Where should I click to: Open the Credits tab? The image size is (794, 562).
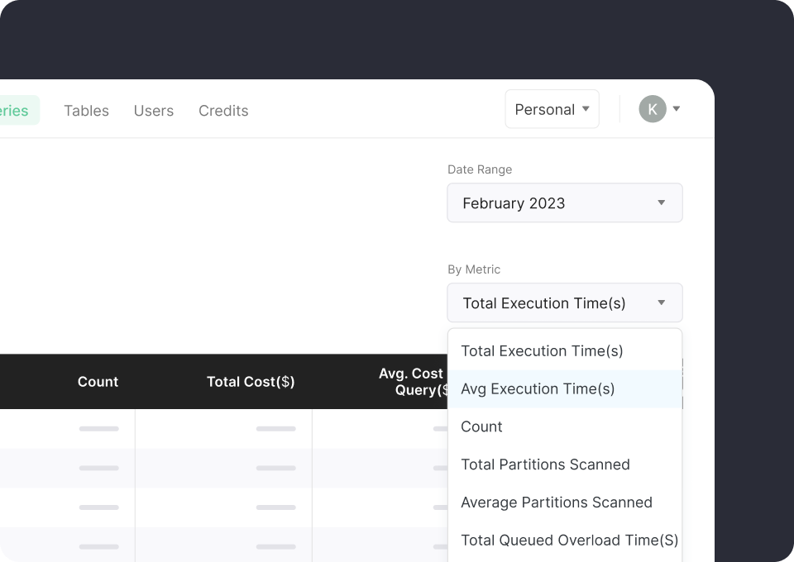(x=222, y=110)
